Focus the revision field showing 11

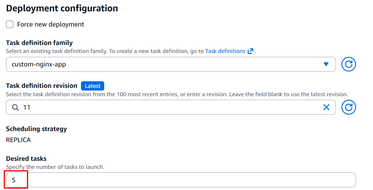(167, 108)
